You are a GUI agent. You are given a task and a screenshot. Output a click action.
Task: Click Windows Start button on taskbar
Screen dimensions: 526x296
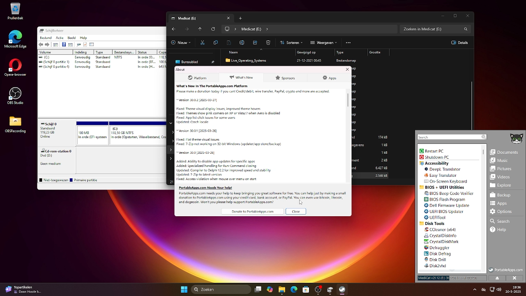(x=184, y=289)
